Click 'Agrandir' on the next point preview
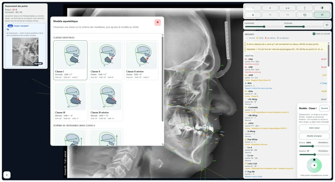Screen dimensions: 335x182 coord(38,63)
